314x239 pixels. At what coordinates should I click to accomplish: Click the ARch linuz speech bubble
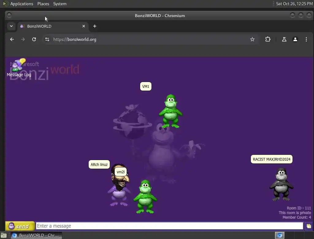(x=99, y=165)
